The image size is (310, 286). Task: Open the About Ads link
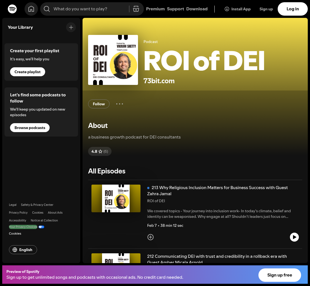coord(55,213)
